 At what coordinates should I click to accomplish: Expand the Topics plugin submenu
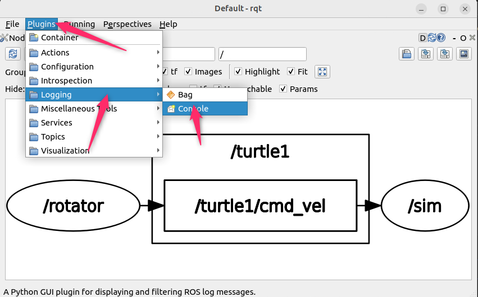pos(53,137)
